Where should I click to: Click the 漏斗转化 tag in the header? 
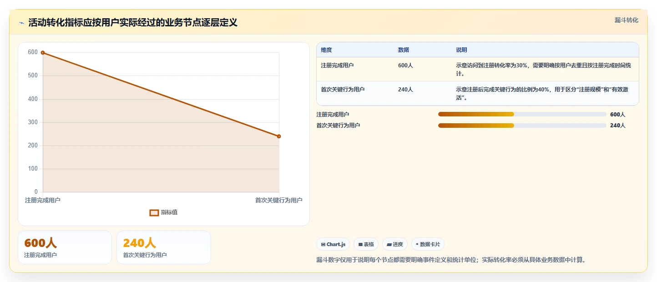pyautogui.click(x=626, y=20)
